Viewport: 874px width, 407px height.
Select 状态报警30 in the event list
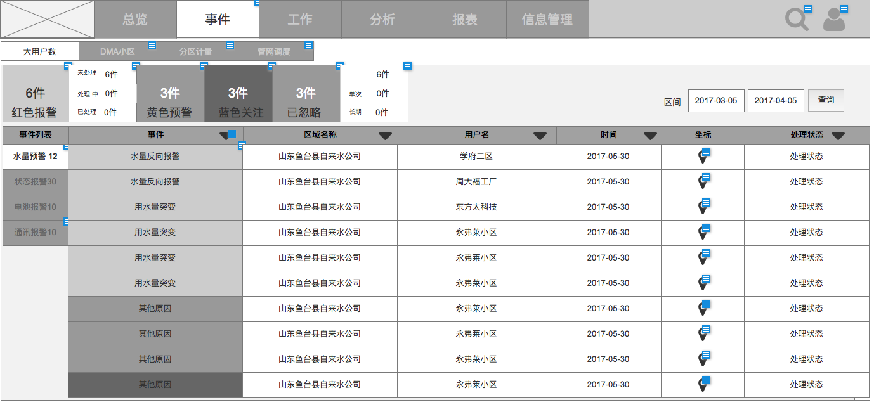pyautogui.click(x=36, y=182)
